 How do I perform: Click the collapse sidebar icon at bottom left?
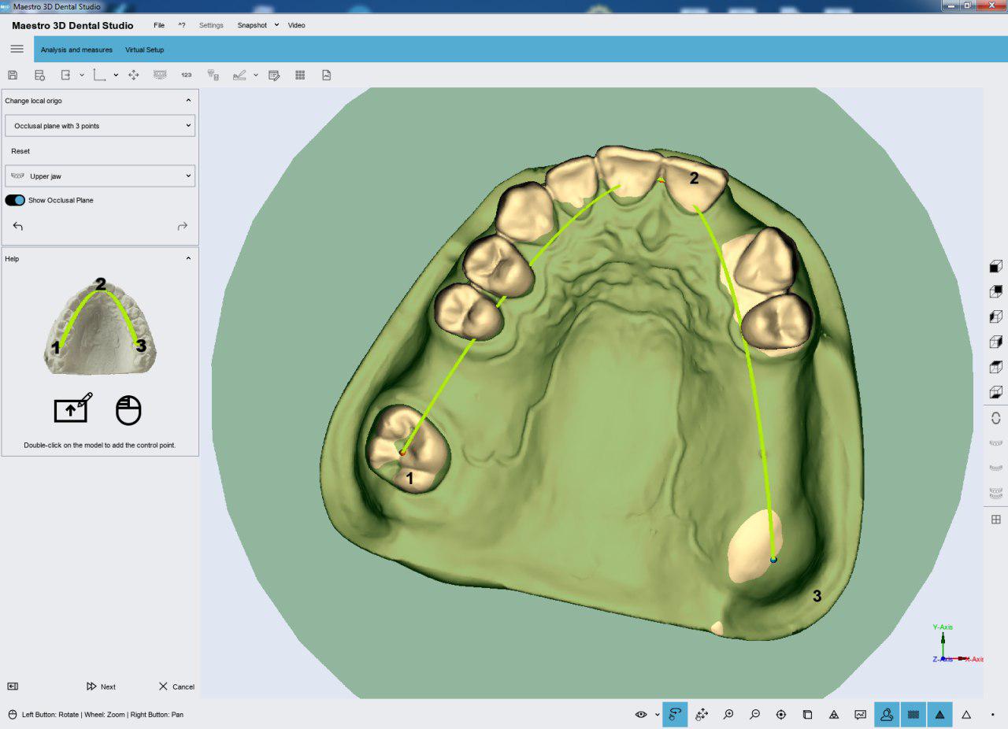click(13, 686)
